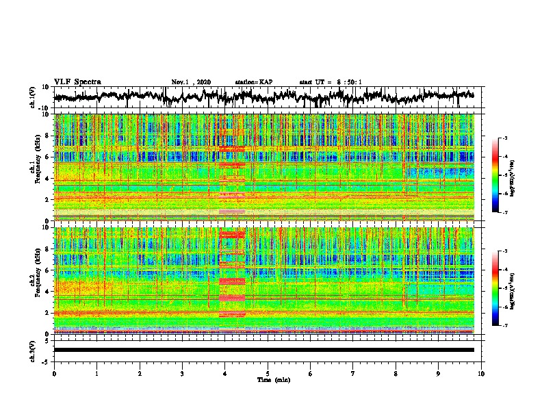The height and width of the screenshot is (419, 542).
Task: Click the red burst band in ch.2 spectrogram
Action: pos(232,281)
